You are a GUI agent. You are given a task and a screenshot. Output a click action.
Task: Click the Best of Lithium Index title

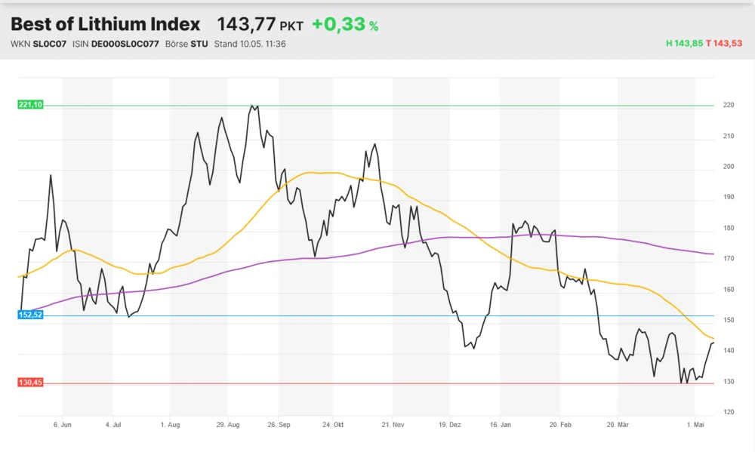106,24
